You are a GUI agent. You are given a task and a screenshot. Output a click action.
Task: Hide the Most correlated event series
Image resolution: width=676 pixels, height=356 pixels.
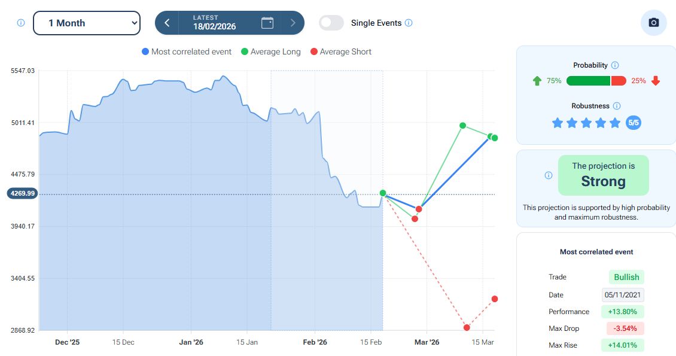point(186,52)
